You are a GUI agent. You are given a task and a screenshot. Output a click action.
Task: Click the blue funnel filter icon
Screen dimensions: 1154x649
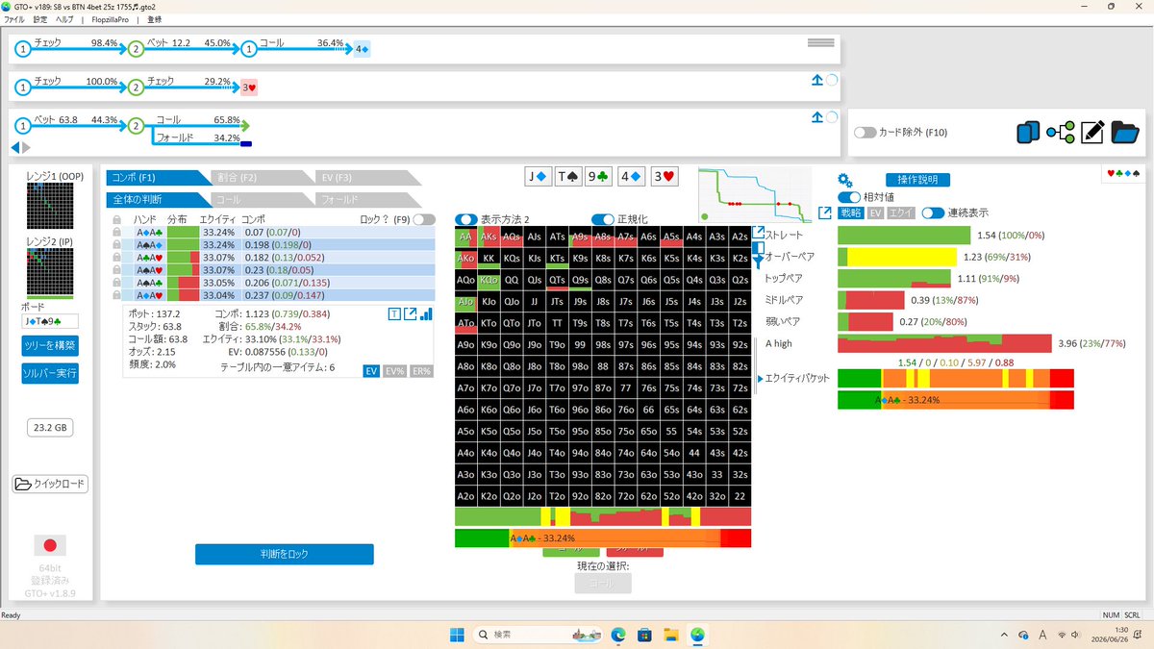pyautogui.click(x=758, y=264)
